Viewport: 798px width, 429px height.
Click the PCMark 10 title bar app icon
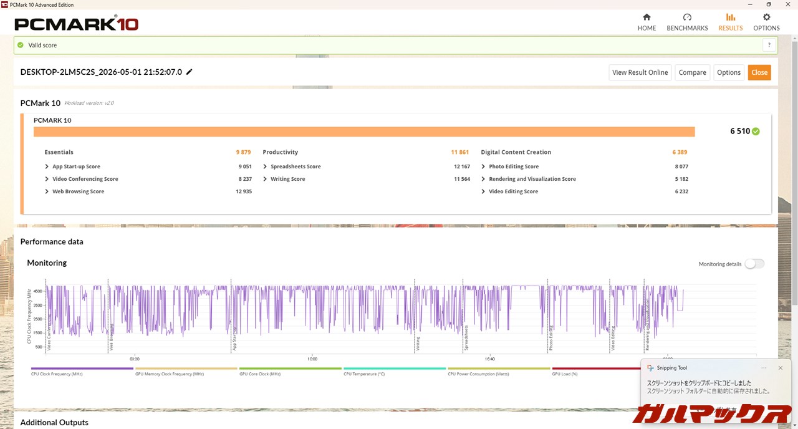click(5, 4)
